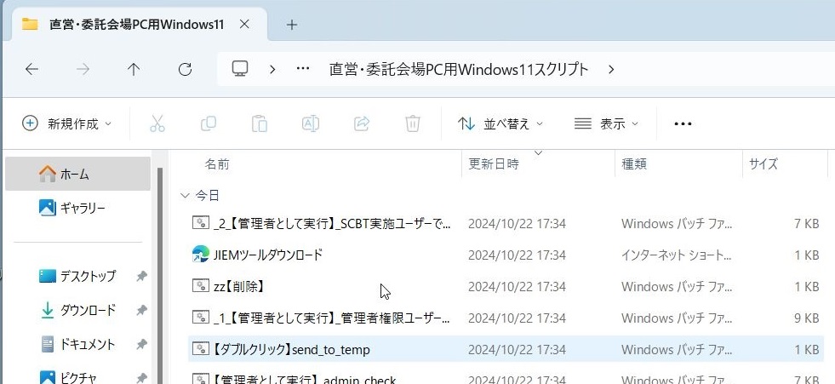Open the 表示 view dropdown
Screen dimensions: 835x384
[x=606, y=124]
